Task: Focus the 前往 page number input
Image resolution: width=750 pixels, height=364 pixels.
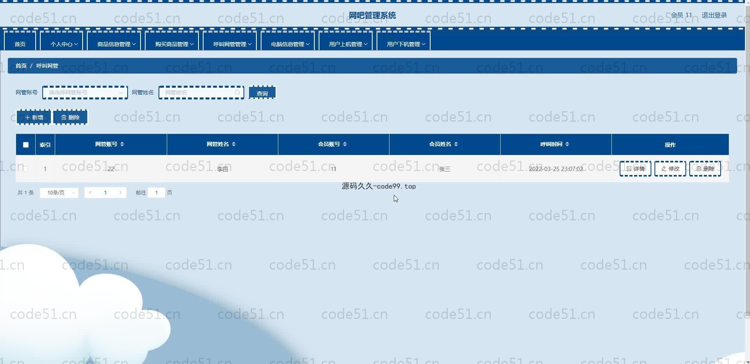Action: tap(156, 193)
